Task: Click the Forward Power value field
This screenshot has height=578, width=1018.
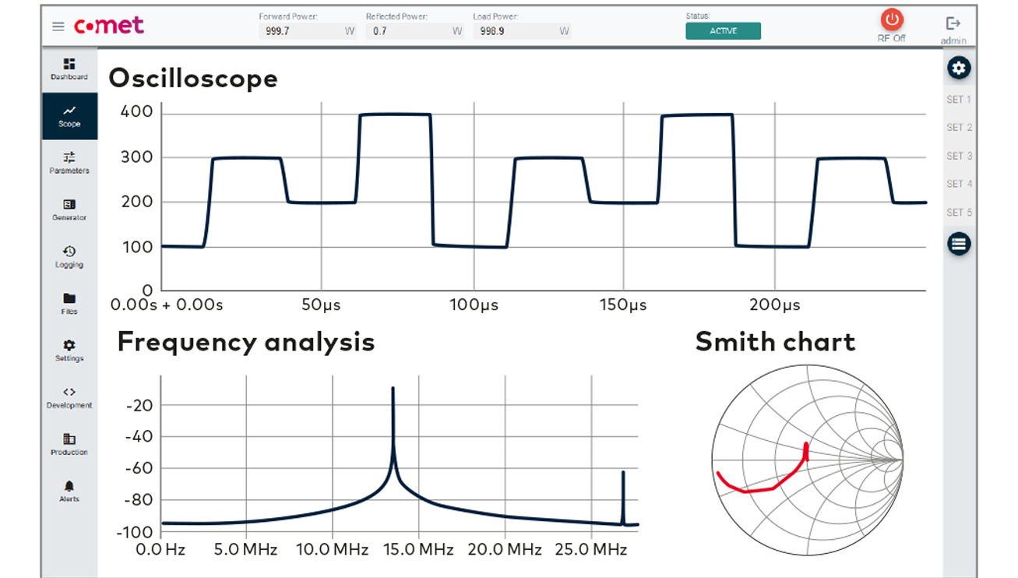Action: pos(308,31)
